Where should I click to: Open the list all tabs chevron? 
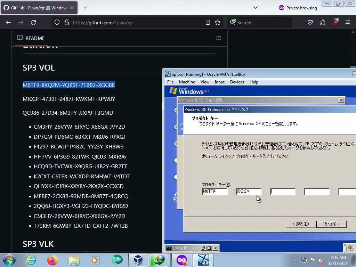256,8
